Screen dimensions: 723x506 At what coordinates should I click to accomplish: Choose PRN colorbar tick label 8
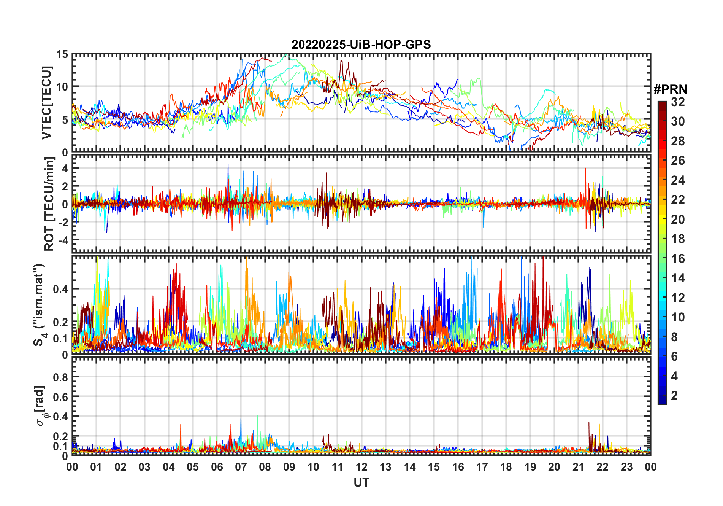tap(674, 337)
